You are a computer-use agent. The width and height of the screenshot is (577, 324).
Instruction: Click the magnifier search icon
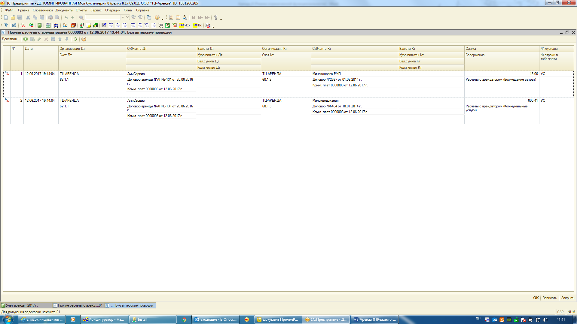81,17
